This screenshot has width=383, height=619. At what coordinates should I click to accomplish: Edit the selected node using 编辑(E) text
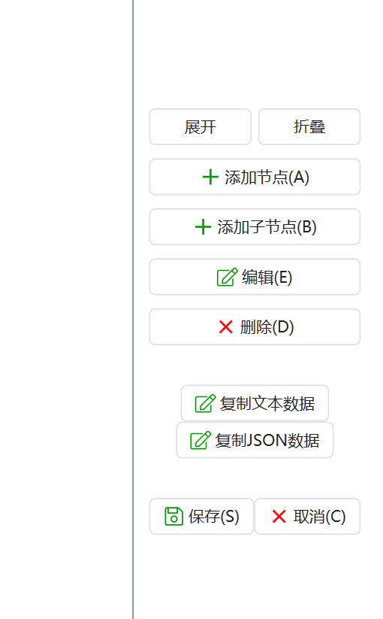tap(267, 277)
